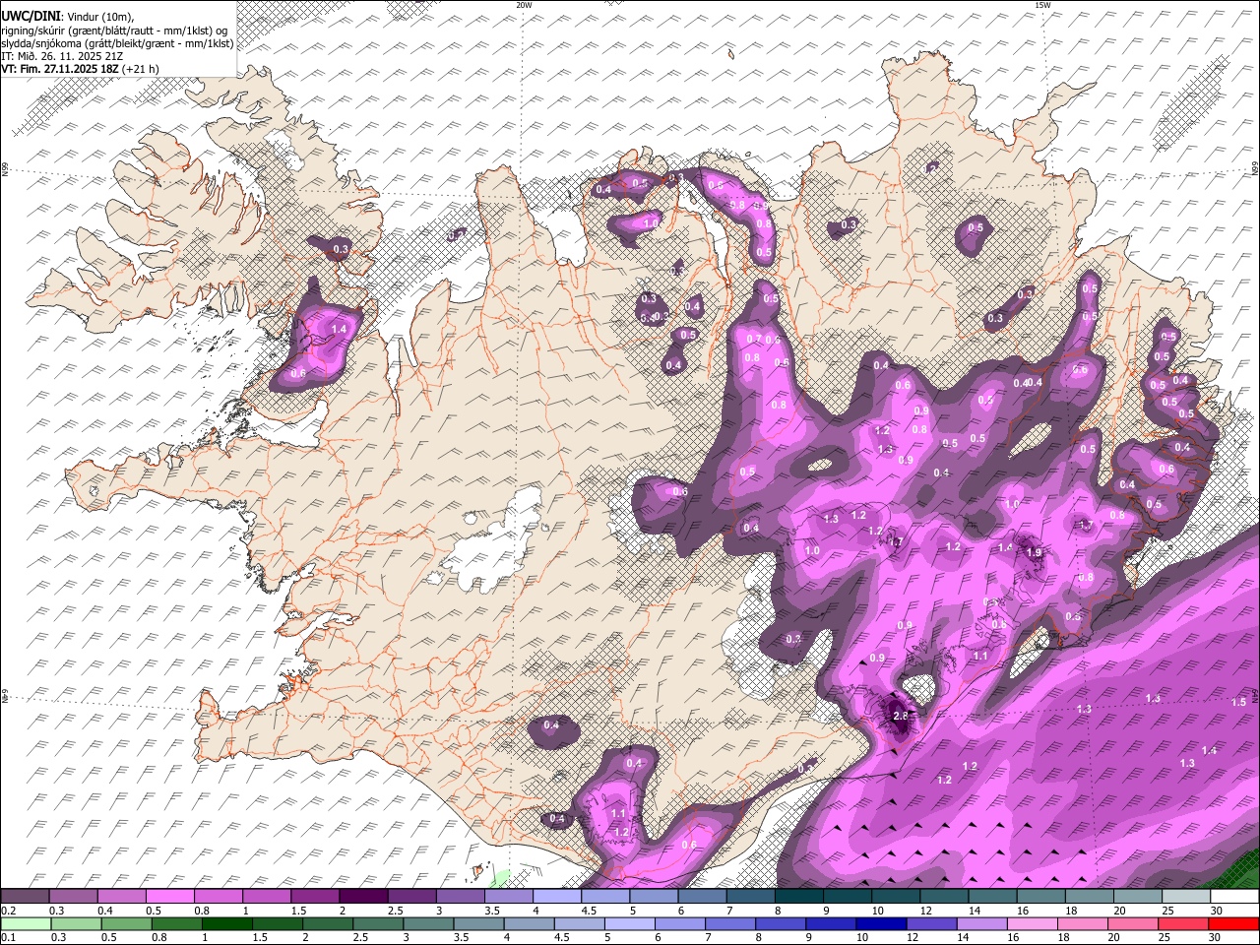Pick the deep blue 10 lower scale swatch
This screenshot has height=945, width=1260.
pos(882,924)
